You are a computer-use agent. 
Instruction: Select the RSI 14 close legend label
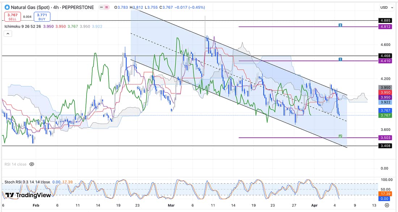click(15, 164)
